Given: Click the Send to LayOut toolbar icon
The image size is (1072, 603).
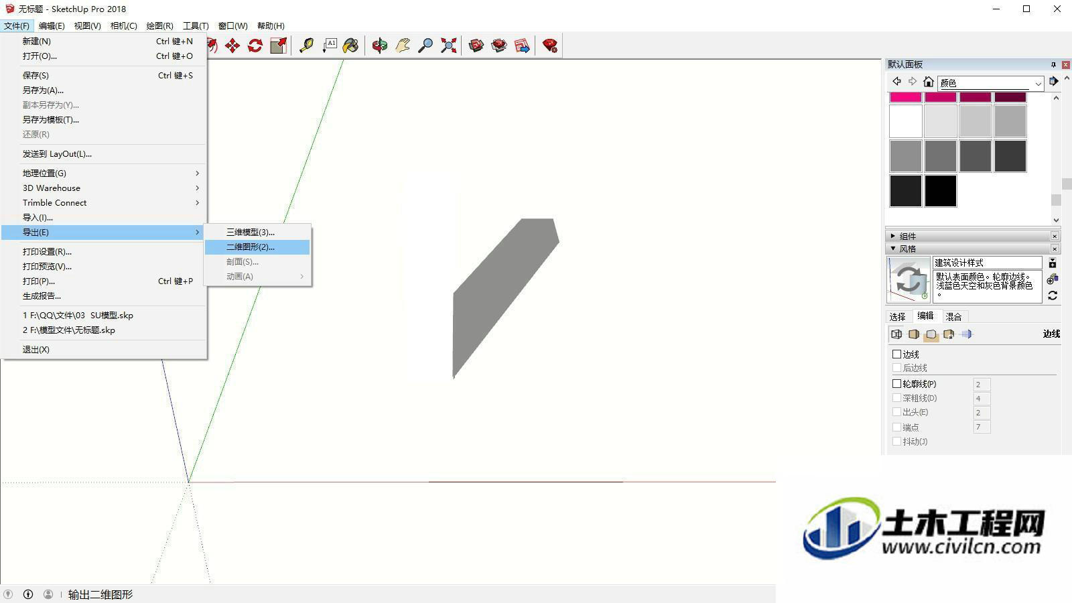Looking at the screenshot, I should 522,46.
